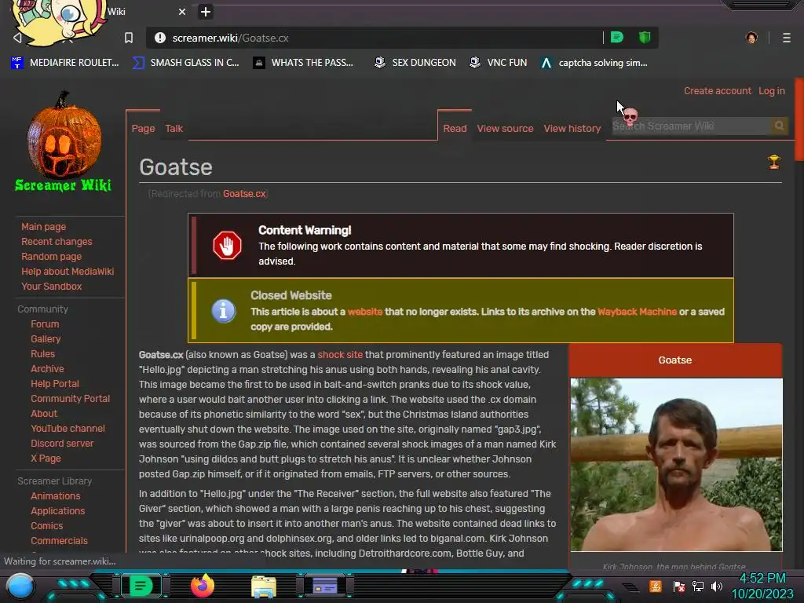The height and width of the screenshot is (603, 804).
Task: Open the browser profile avatar icon
Action: click(x=751, y=38)
